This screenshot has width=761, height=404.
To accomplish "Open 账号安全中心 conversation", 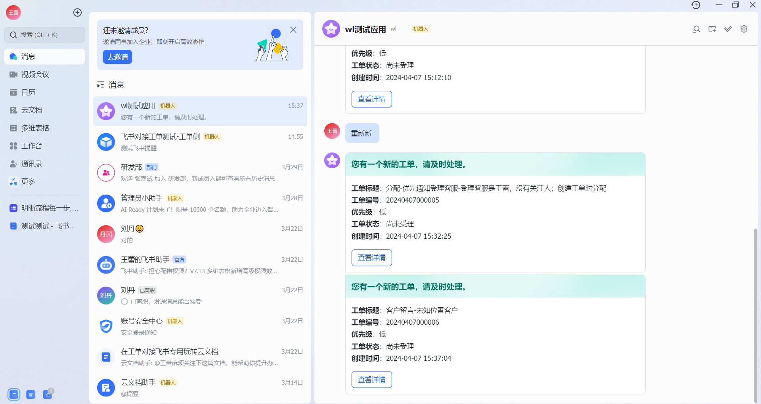I will click(x=200, y=326).
